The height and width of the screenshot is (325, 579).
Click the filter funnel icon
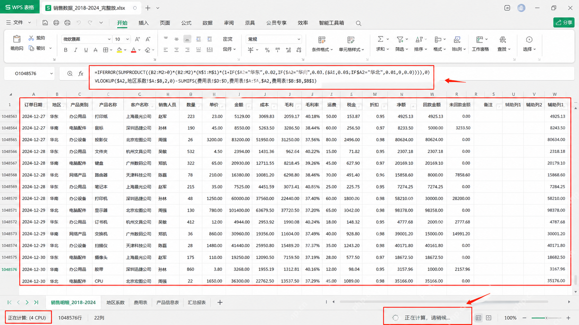pyautogui.click(x=400, y=39)
